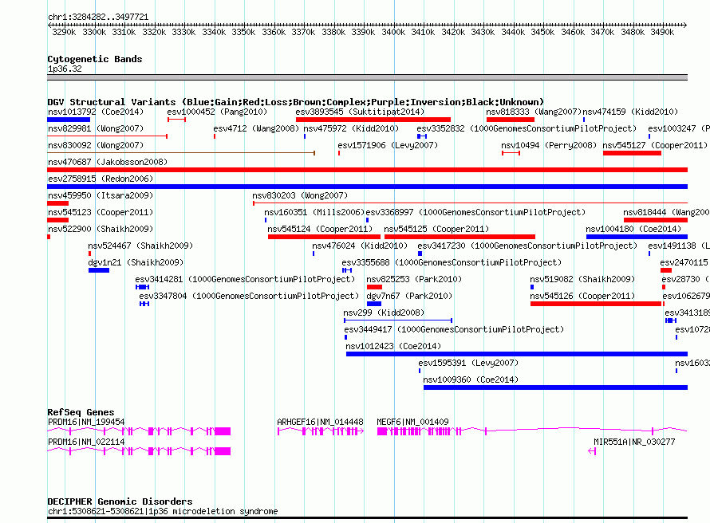
Task: Click esv3417230 variant label
Action: (527, 246)
